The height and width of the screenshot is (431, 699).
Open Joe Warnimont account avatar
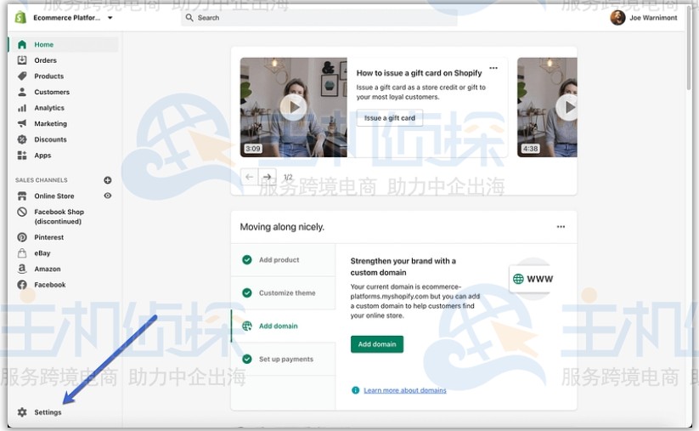pos(617,18)
